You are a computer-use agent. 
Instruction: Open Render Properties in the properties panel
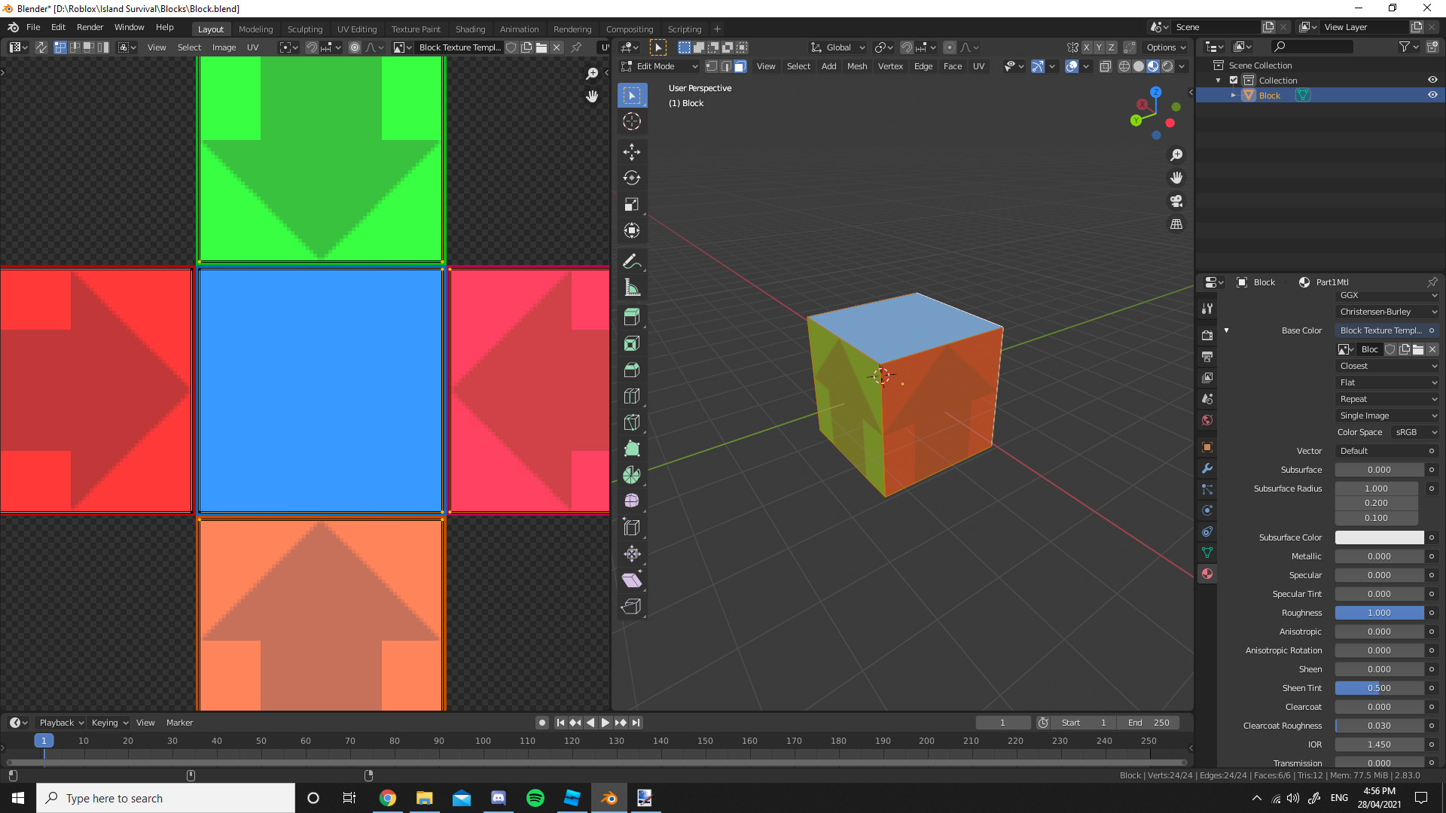click(1207, 334)
